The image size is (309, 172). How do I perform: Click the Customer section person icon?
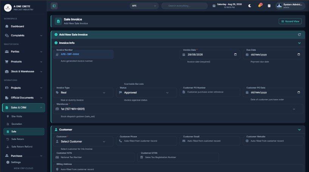point(56,130)
